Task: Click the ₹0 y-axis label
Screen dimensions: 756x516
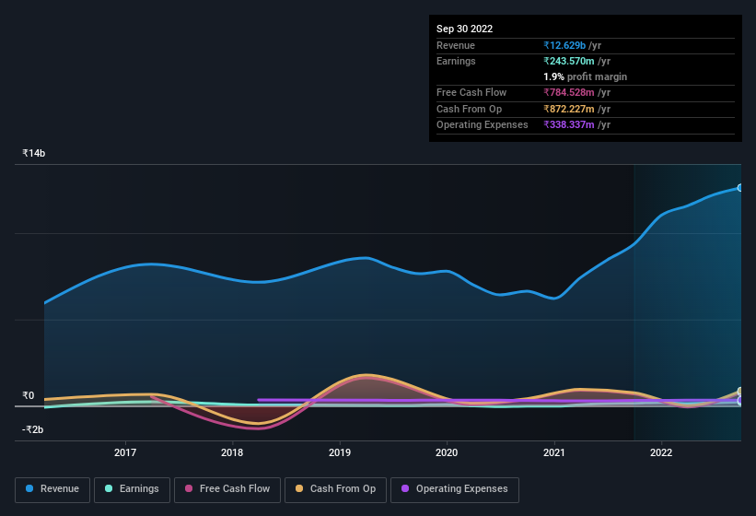Action: tap(29, 395)
